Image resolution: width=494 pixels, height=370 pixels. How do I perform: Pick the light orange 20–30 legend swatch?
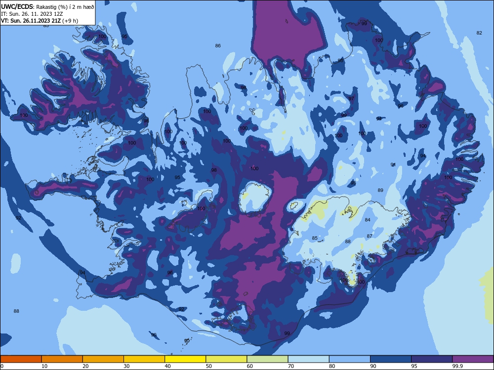coord(103,359)
